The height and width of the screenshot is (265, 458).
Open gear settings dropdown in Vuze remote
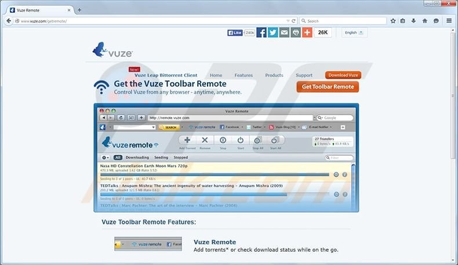coord(105,157)
